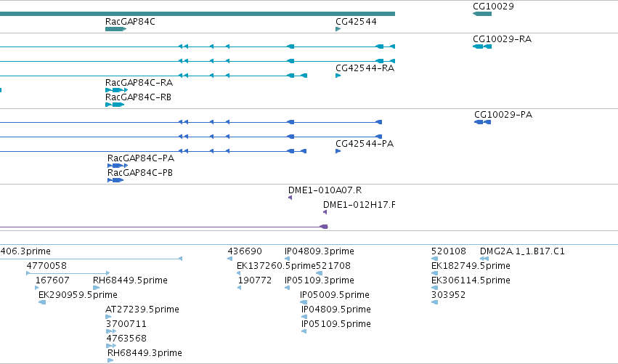Select the 4763568 EST label
Viewport: 618px width, 364px height.
pos(126,339)
